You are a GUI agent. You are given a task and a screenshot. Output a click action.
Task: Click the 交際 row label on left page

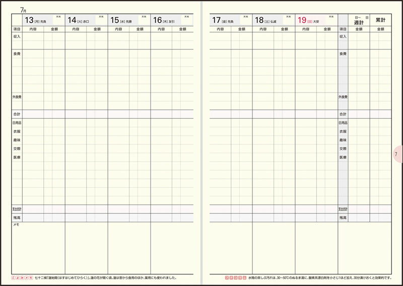(17, 149)
